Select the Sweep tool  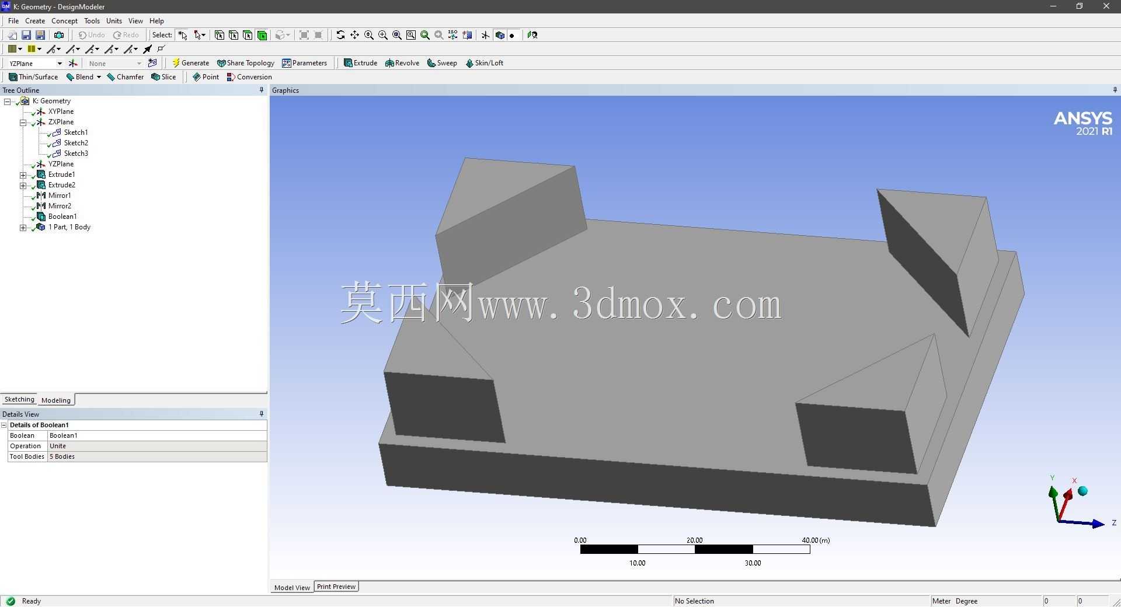pos(442,63)
